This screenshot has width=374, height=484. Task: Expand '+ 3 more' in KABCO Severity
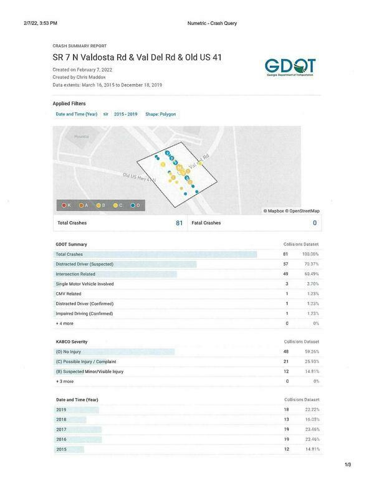click(65, 381)
